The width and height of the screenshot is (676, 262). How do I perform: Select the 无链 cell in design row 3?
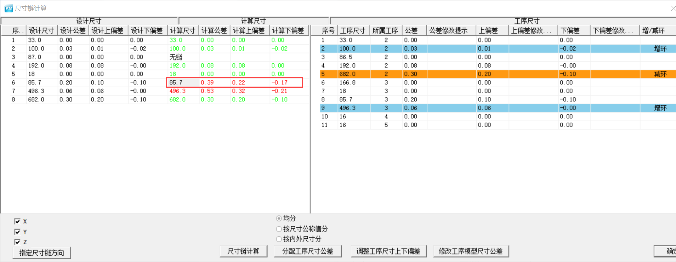(x=176, y=57)
